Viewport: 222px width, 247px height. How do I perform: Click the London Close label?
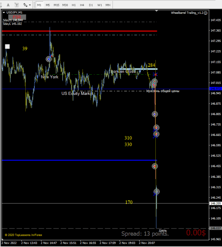point(124,72)
